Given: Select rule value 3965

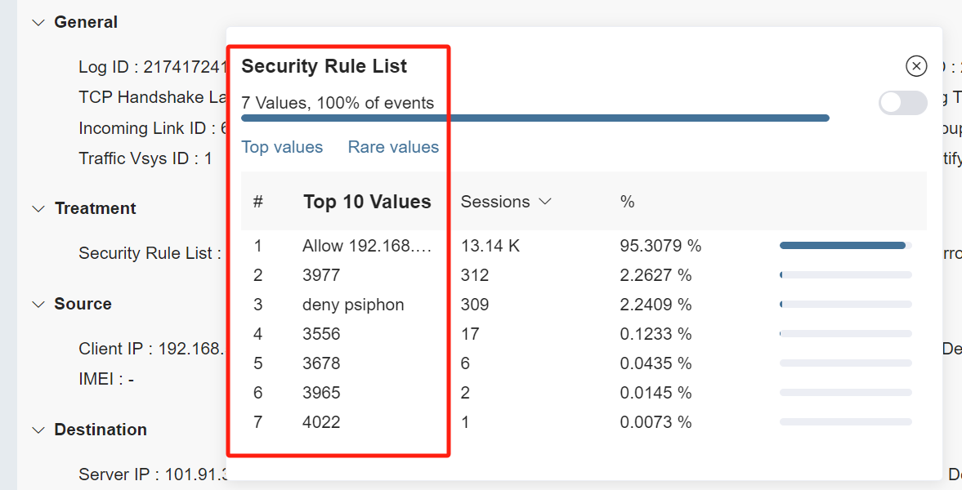Looking at the screenshot, I should coord(320,393).
